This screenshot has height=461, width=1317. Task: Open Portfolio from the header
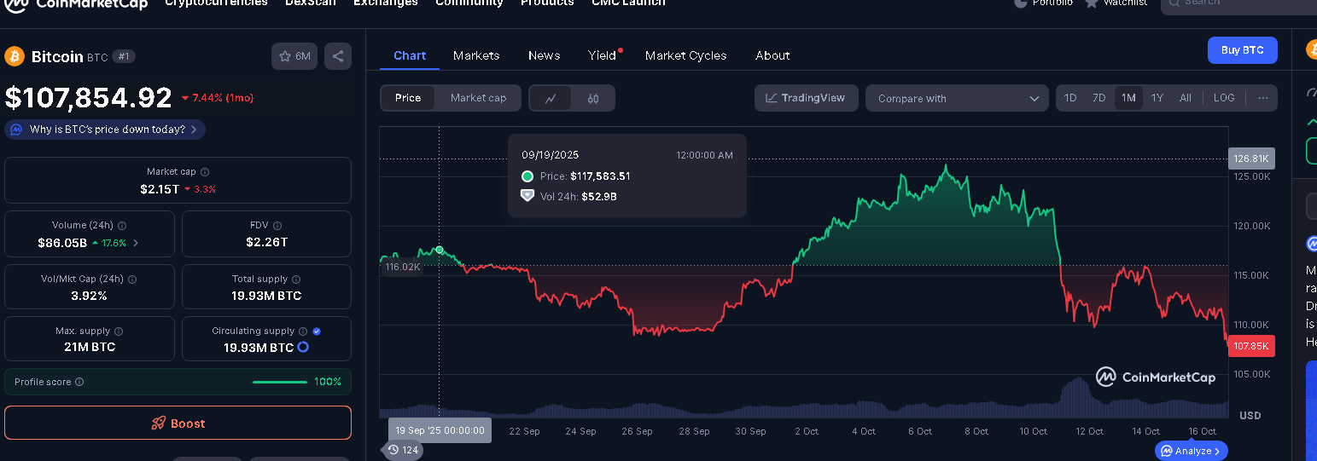(1043, 3)
